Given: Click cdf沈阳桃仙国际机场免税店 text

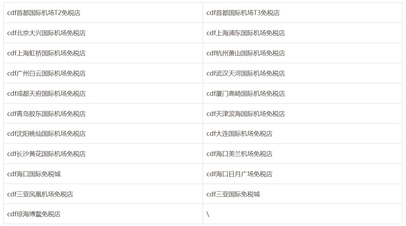Looking at the screenshot, I should point(46,134).
